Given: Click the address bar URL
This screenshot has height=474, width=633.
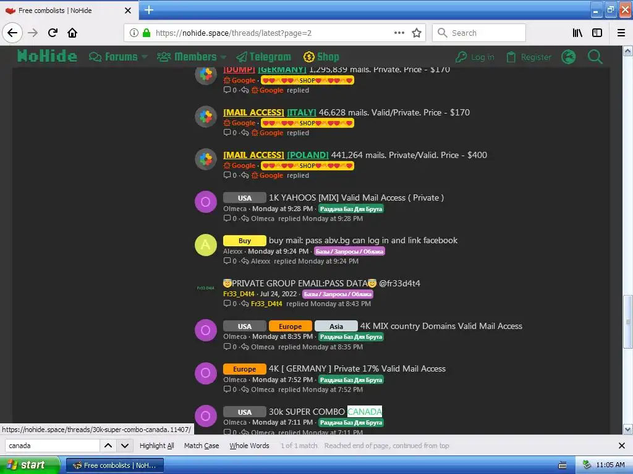Looking at the screenshot, I should click(234, 33).
